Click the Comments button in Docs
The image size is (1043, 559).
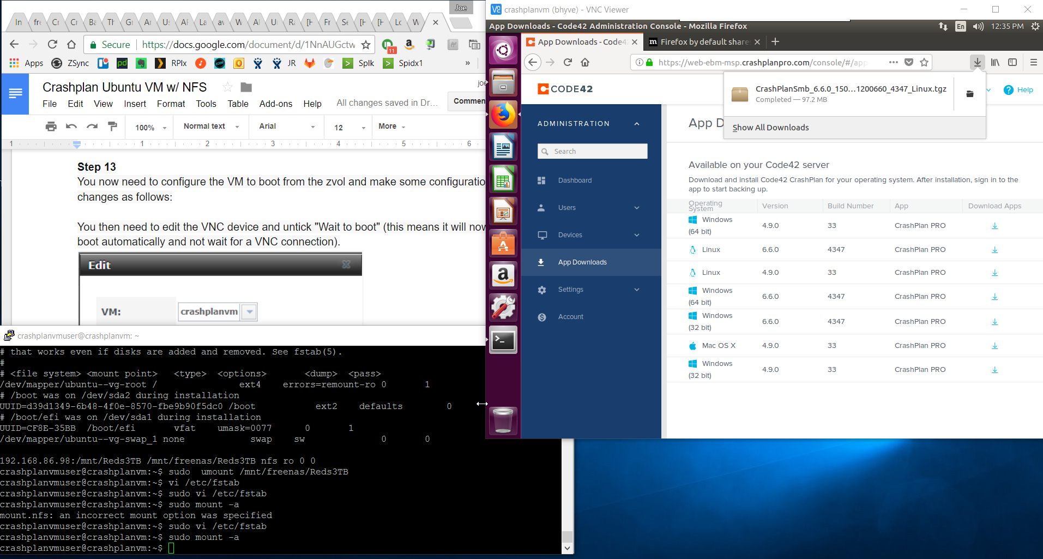468,101
